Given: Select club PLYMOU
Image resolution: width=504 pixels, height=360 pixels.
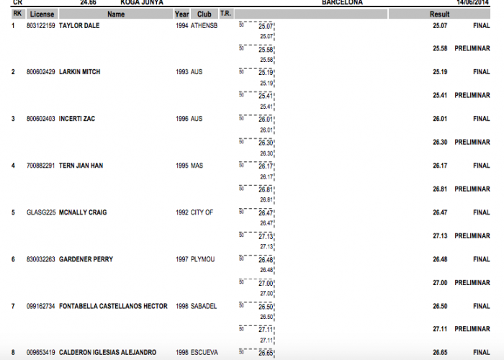Looking at the screenshot, I should coord(203,259).
